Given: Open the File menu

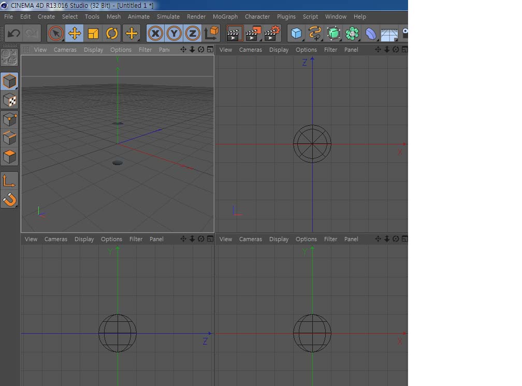Looking at the screenshot, I should [9, 17].
